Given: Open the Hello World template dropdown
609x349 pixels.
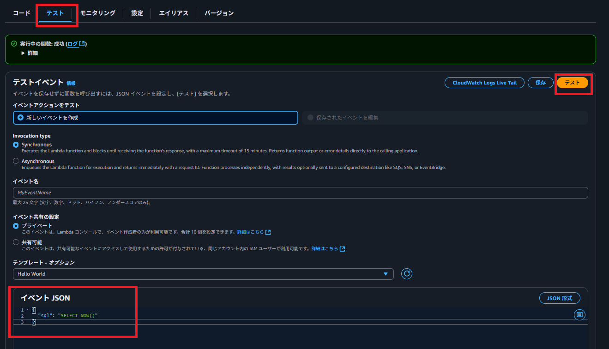Looking at the screenshot, I should 203,274.
